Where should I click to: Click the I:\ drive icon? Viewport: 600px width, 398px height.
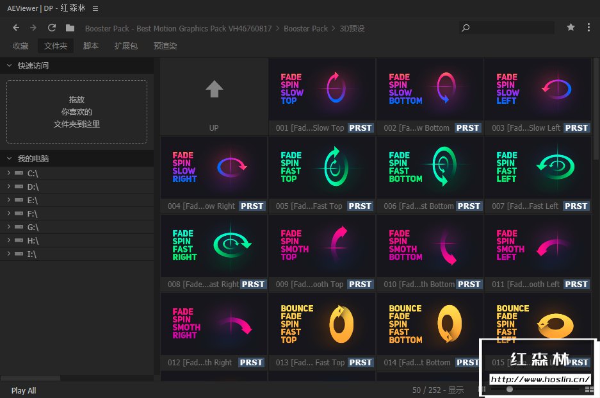click(x=19, y=254)
